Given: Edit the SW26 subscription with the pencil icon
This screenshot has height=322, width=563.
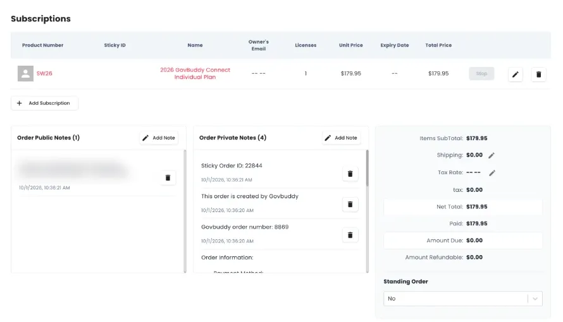Looking at the screenshot, I should point(516,74).
